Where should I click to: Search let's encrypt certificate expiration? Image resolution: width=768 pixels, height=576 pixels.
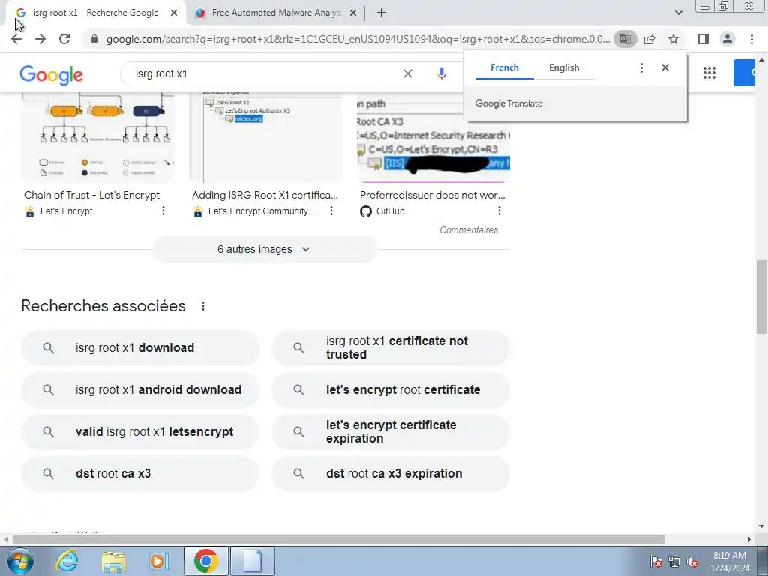(x=390, y=432)
